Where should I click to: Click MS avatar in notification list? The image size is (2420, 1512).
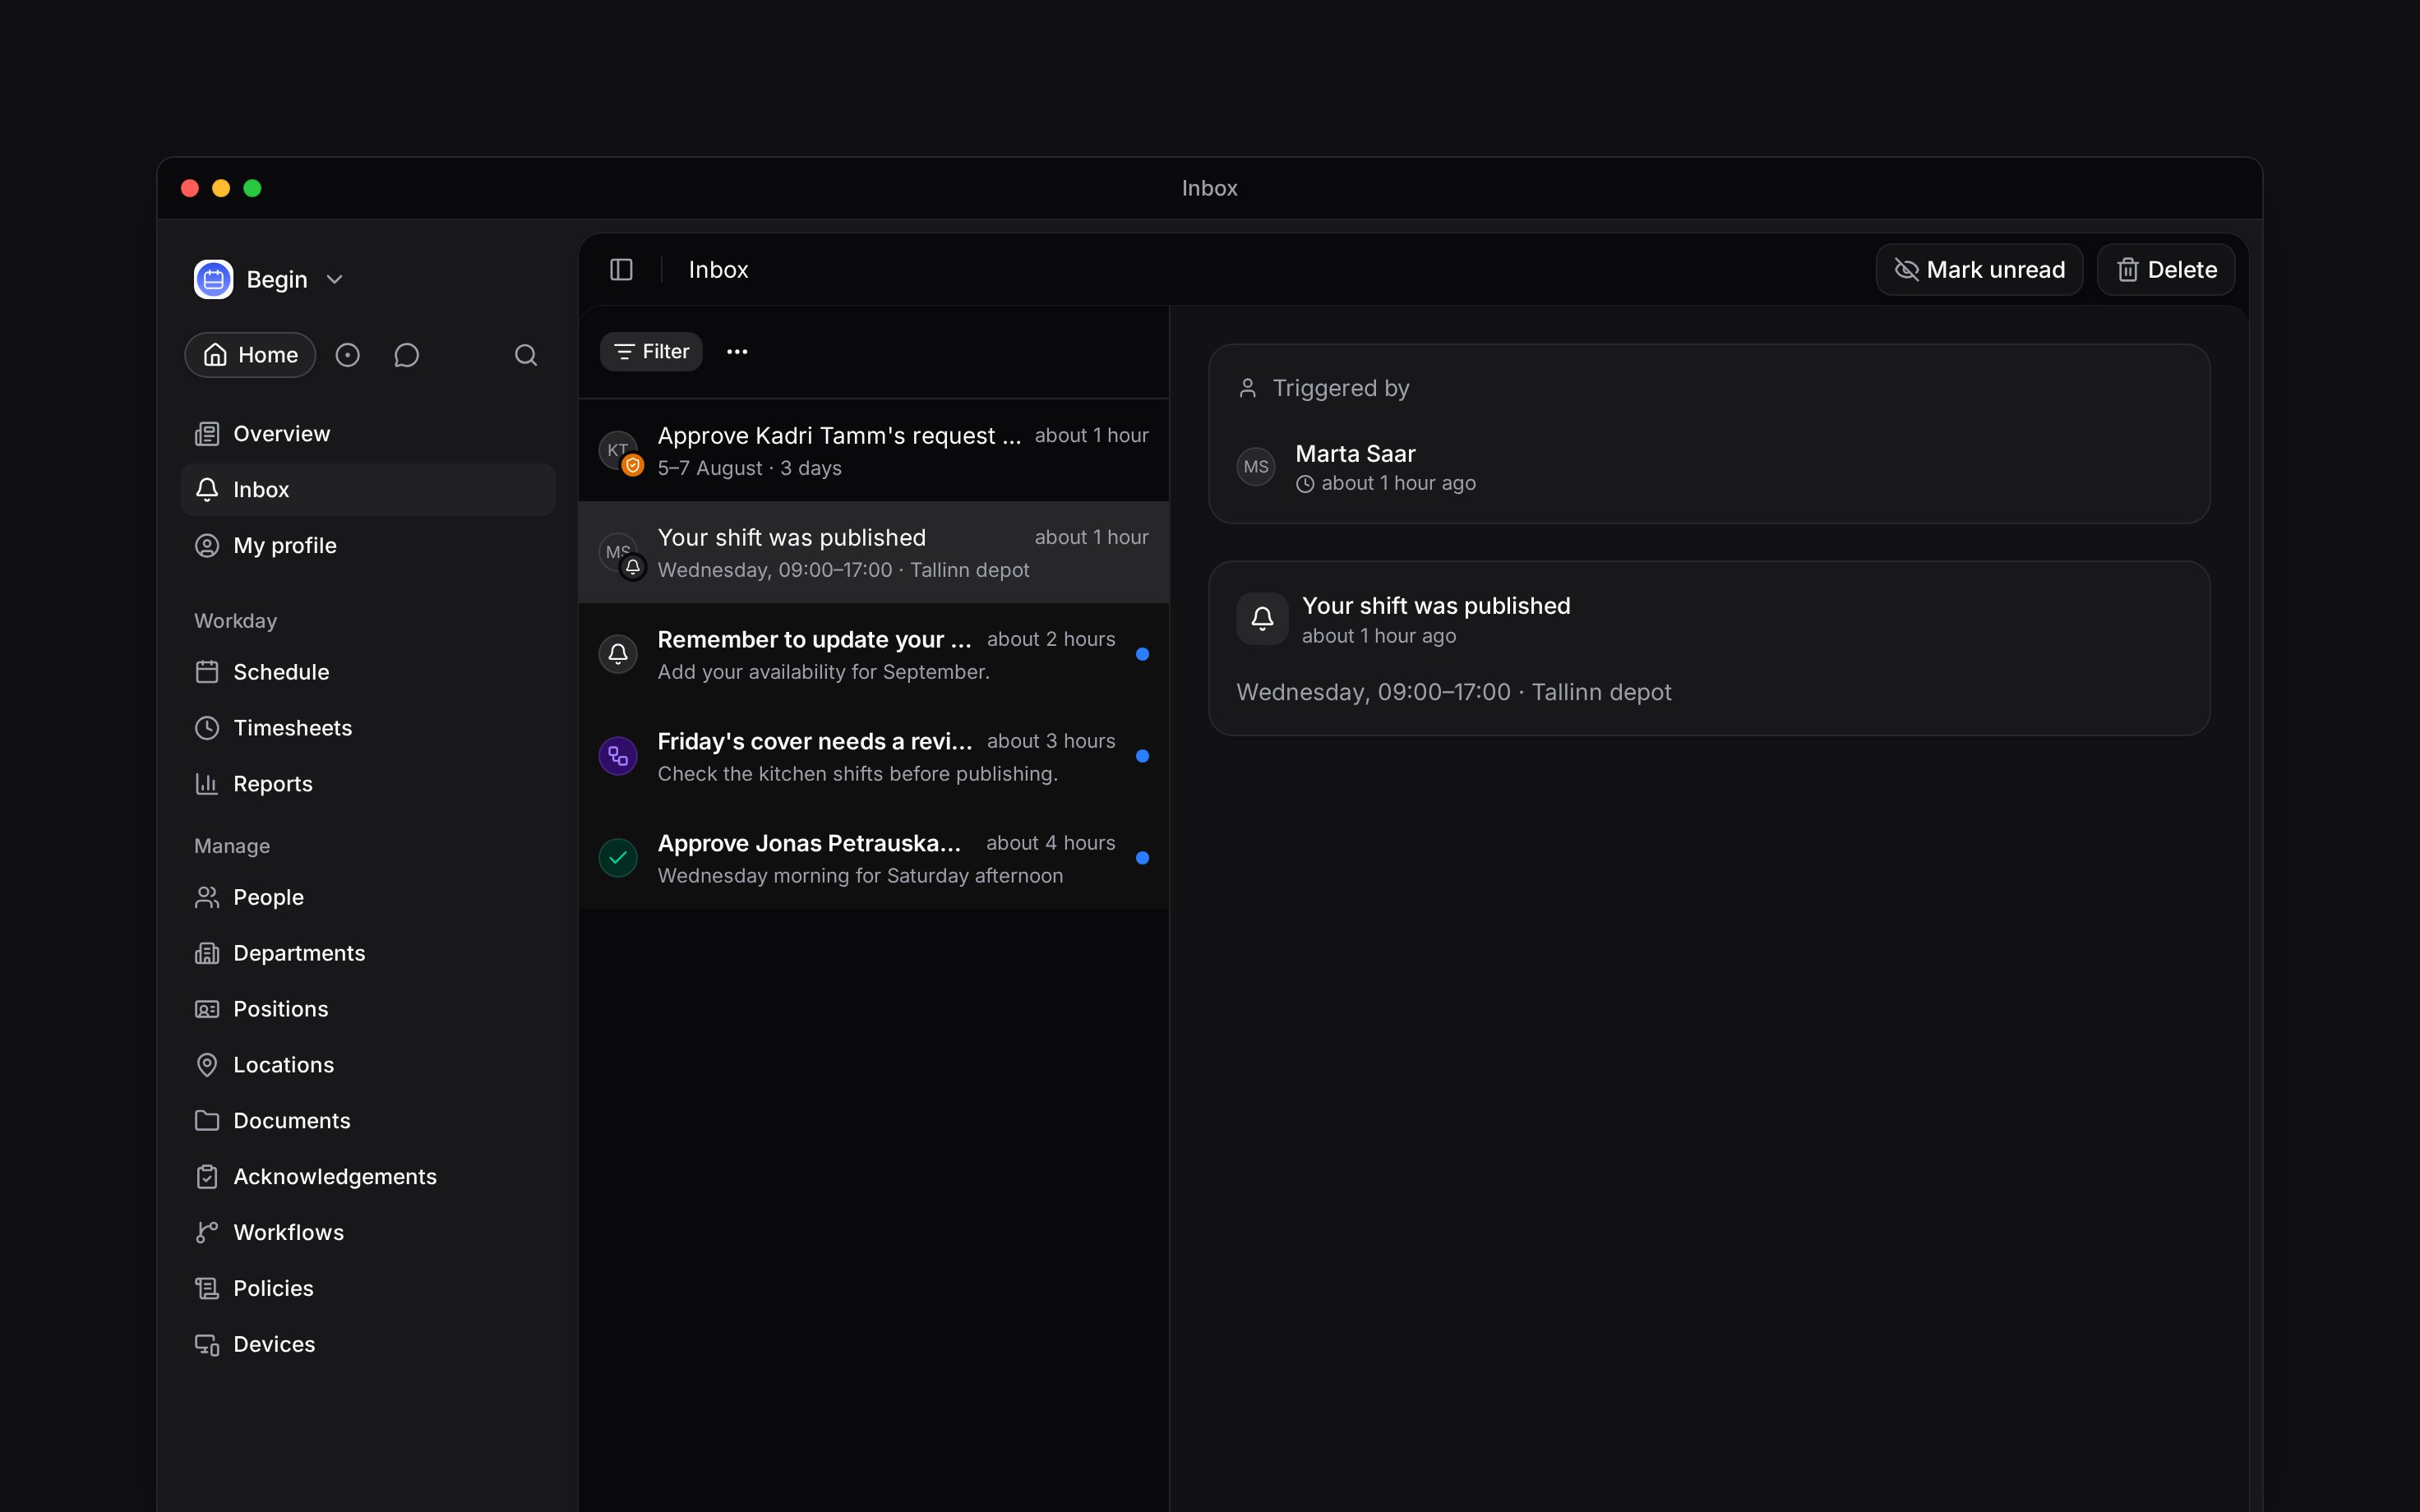pyautogui.click(x=620, y=554)
